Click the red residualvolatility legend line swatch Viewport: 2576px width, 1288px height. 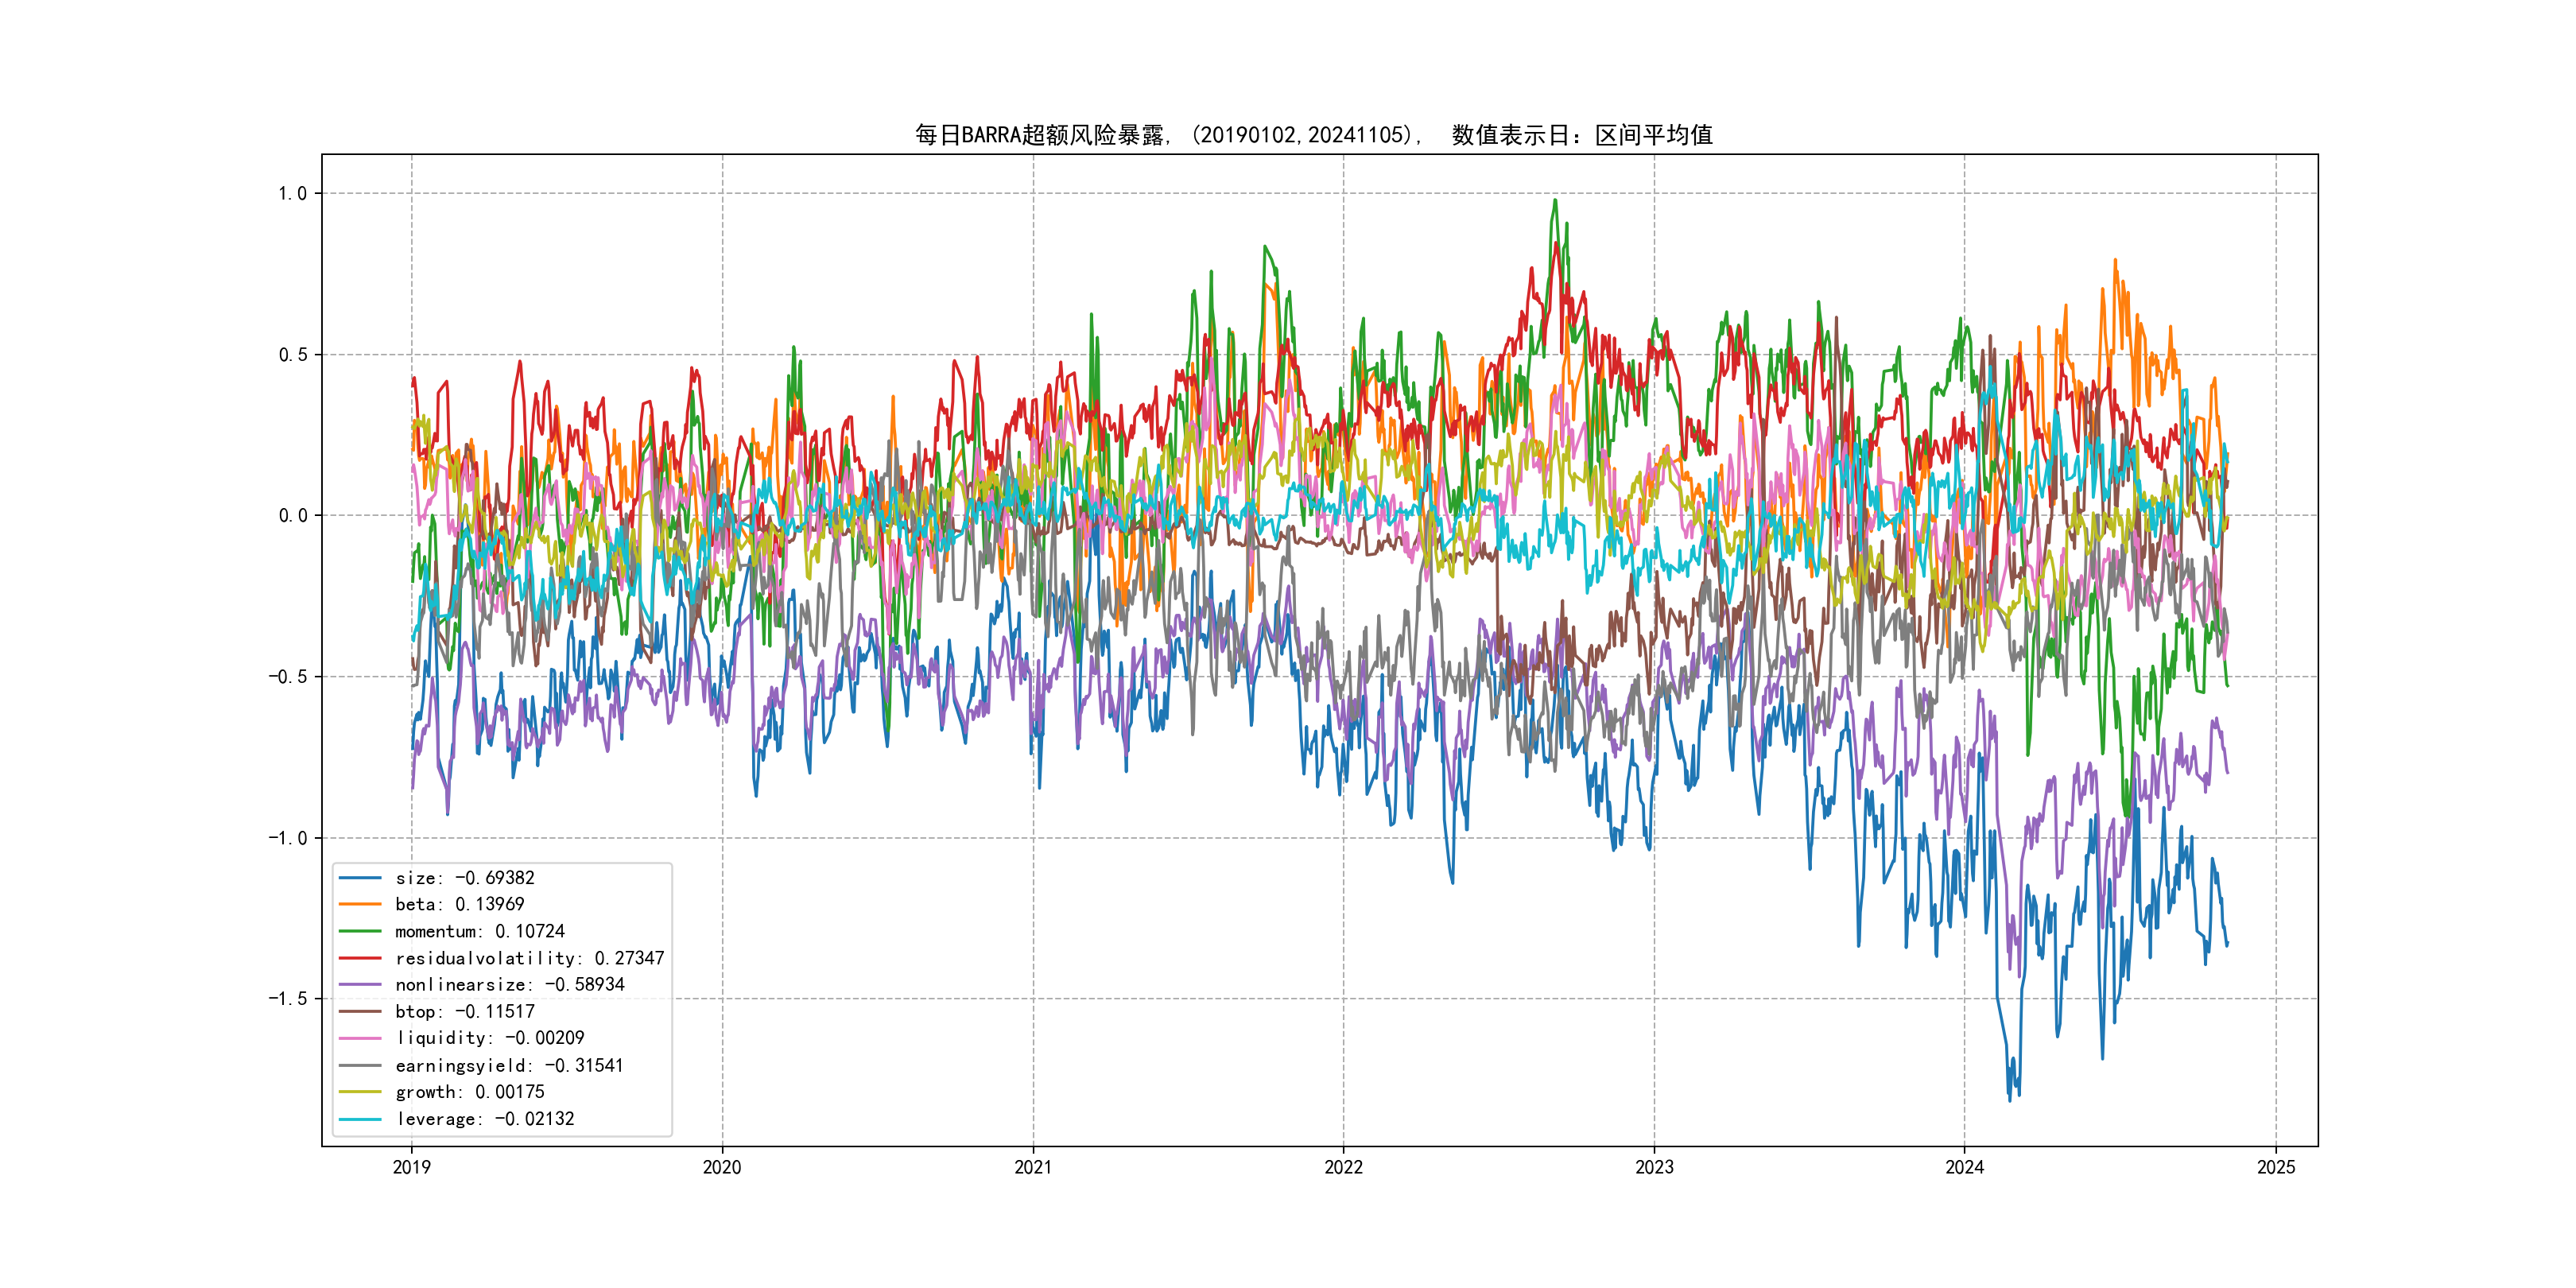pos(360,958)
